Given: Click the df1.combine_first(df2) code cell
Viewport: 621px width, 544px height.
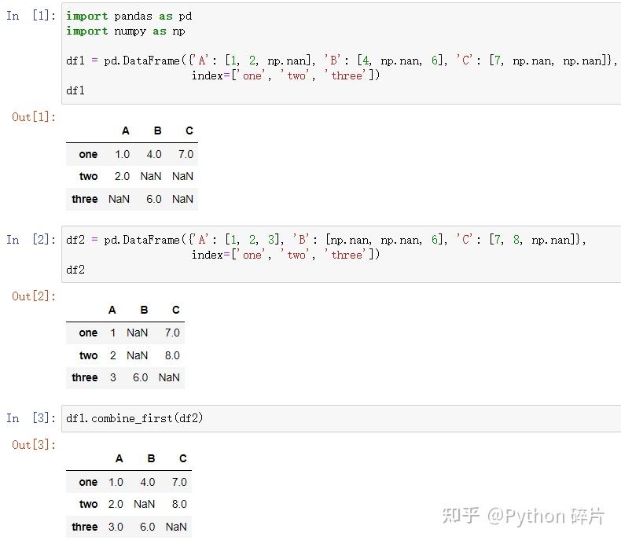Looking at the screenshot, I should [x=340, y=418].
